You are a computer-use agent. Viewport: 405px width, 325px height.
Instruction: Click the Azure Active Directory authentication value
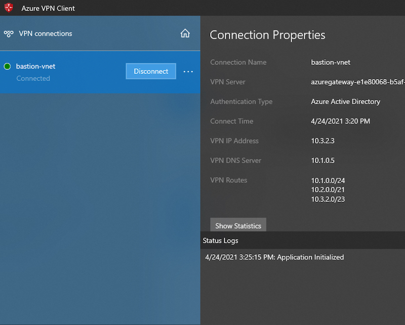pyautogui.click(x=345, y=102)
